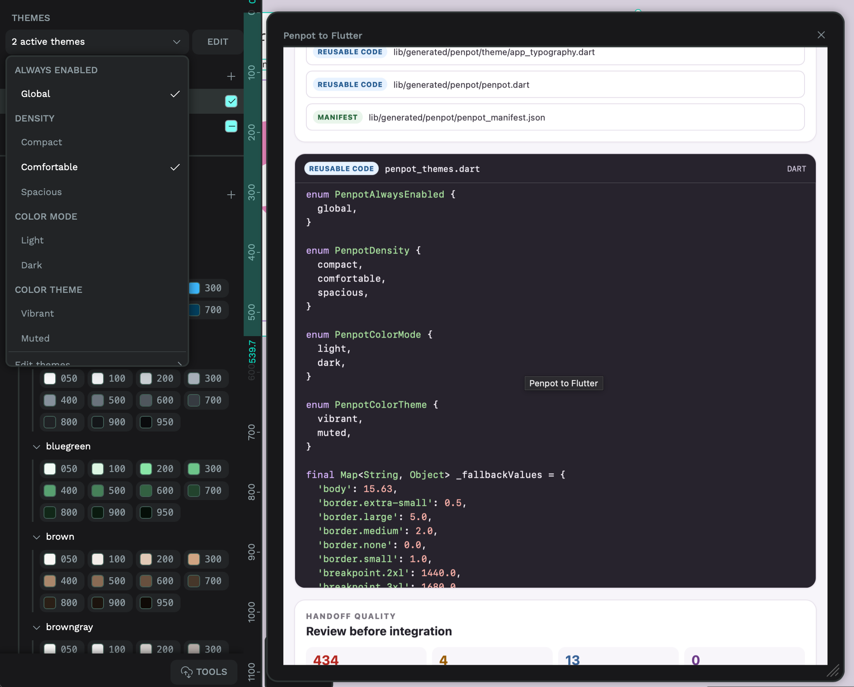Select bluegreen 200 color token
The width and height of the screenshot is (854, 687).
click(x=157, y=469)
